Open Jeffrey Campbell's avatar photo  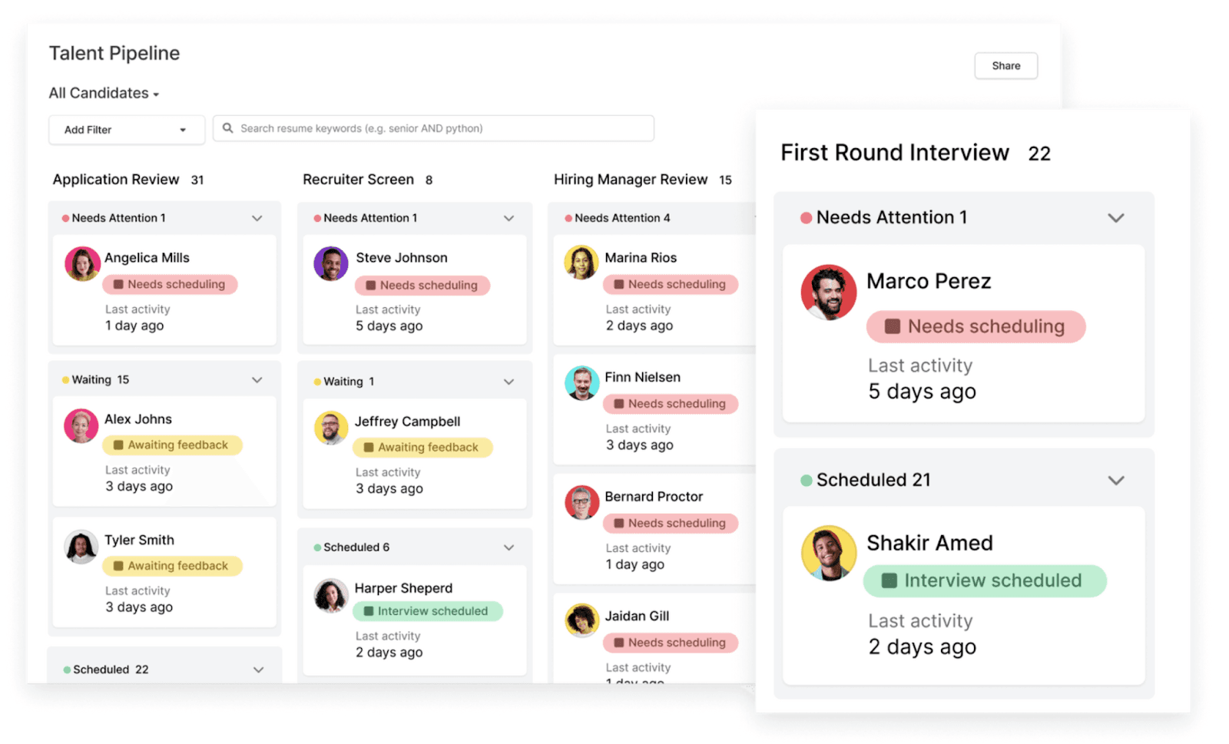click(x=330, y=427)
